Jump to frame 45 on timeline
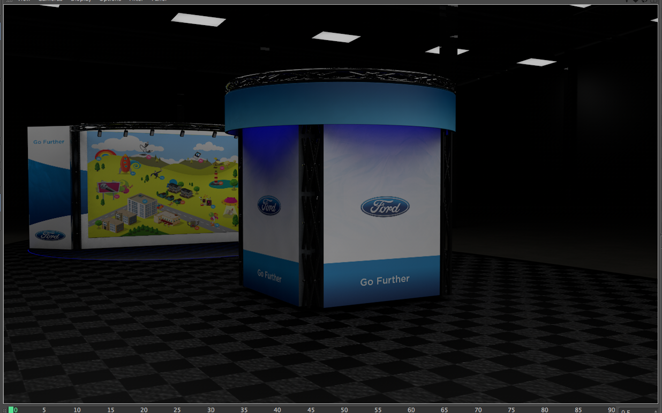Image resolution: width=662 pixels, height=413 pixels. click(311, 410)
